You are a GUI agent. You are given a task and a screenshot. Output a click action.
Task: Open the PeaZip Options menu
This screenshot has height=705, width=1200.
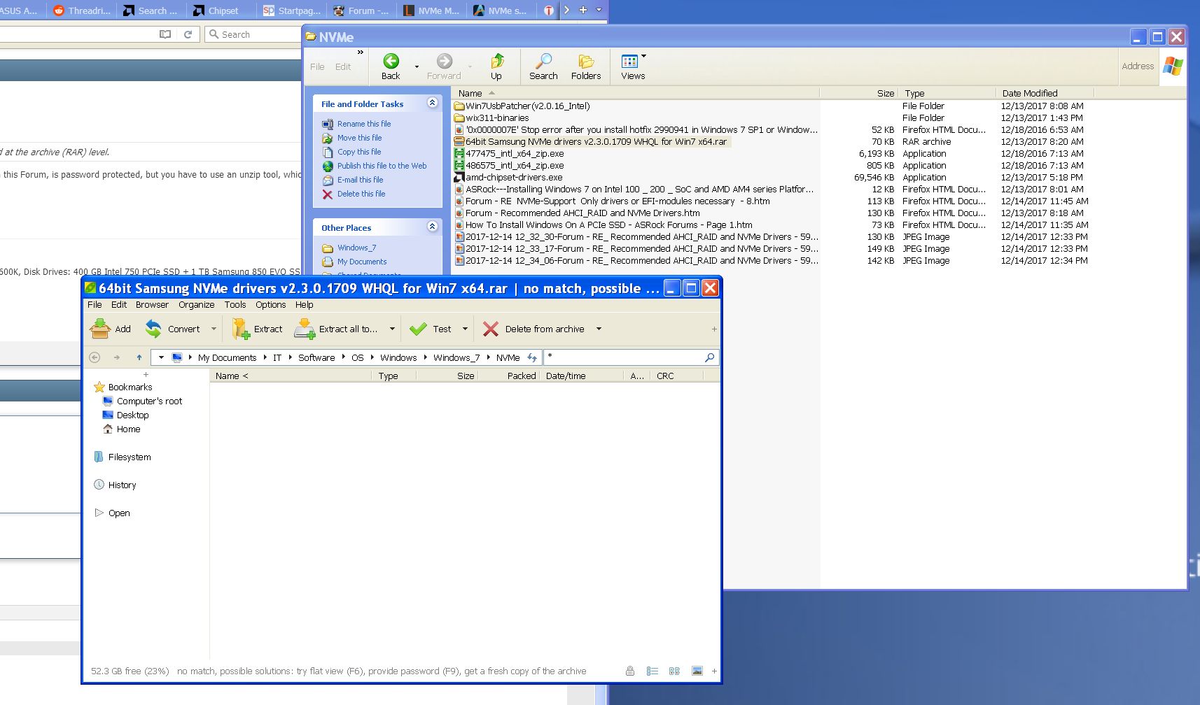[x=270, y=304]
